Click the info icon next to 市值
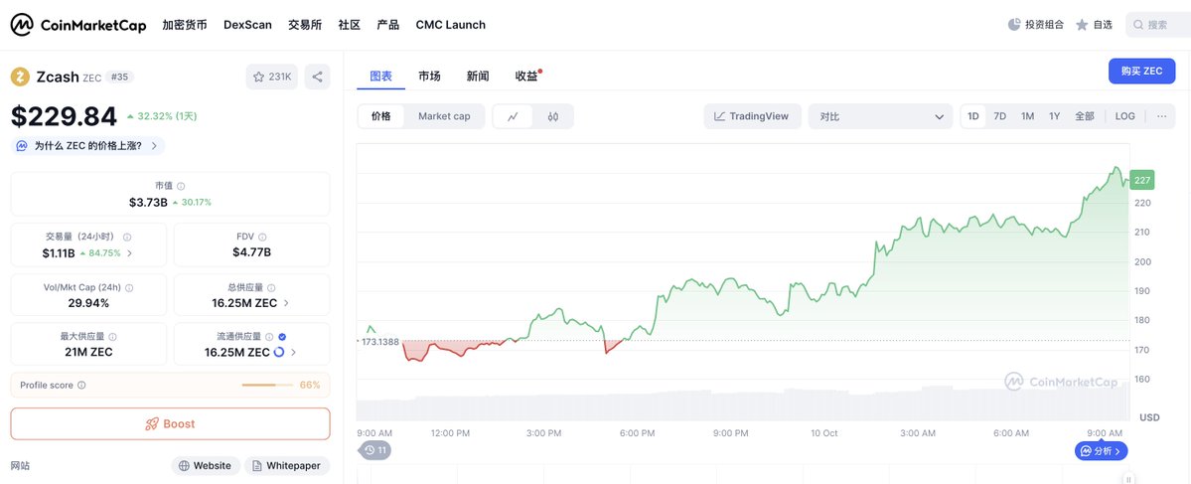 click(181, 186)
